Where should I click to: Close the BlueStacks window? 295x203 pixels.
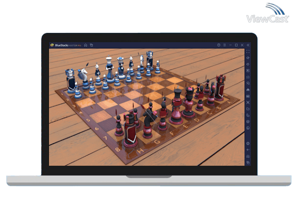(x=242, y=45)
